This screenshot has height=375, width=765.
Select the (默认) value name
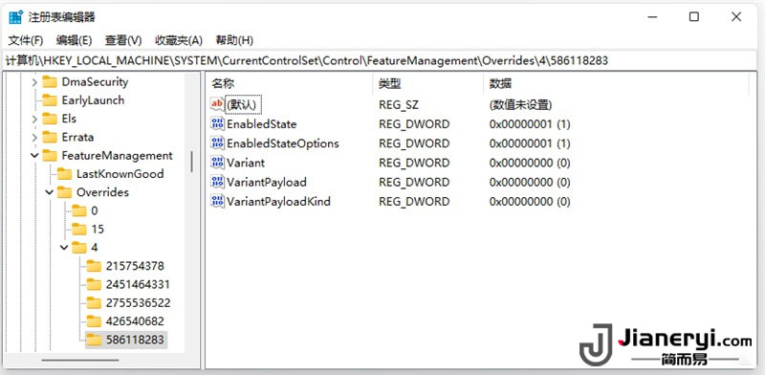[x=242, y=104]
